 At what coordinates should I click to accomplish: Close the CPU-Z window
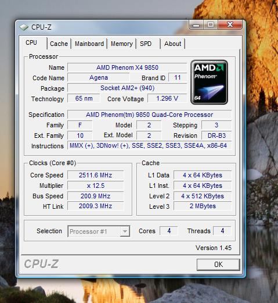[x=230, y=25]
